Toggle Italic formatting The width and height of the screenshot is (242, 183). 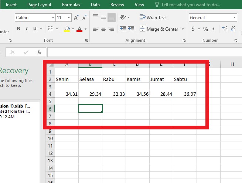tap(27, 29)
